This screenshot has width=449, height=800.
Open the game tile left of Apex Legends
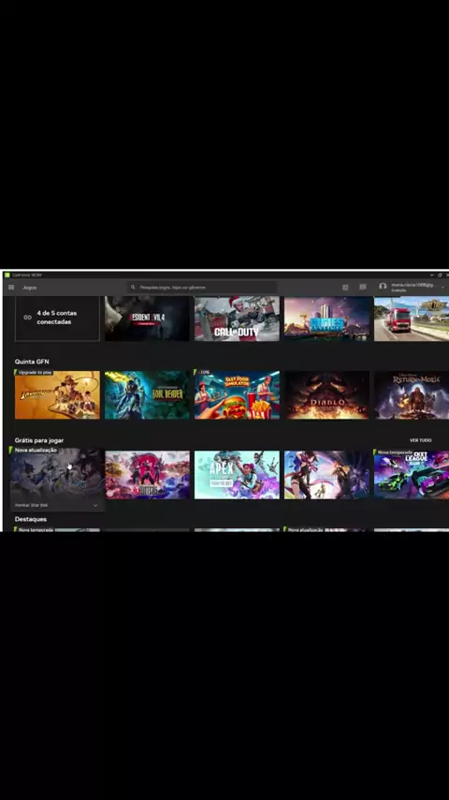(x=147, y=475)
